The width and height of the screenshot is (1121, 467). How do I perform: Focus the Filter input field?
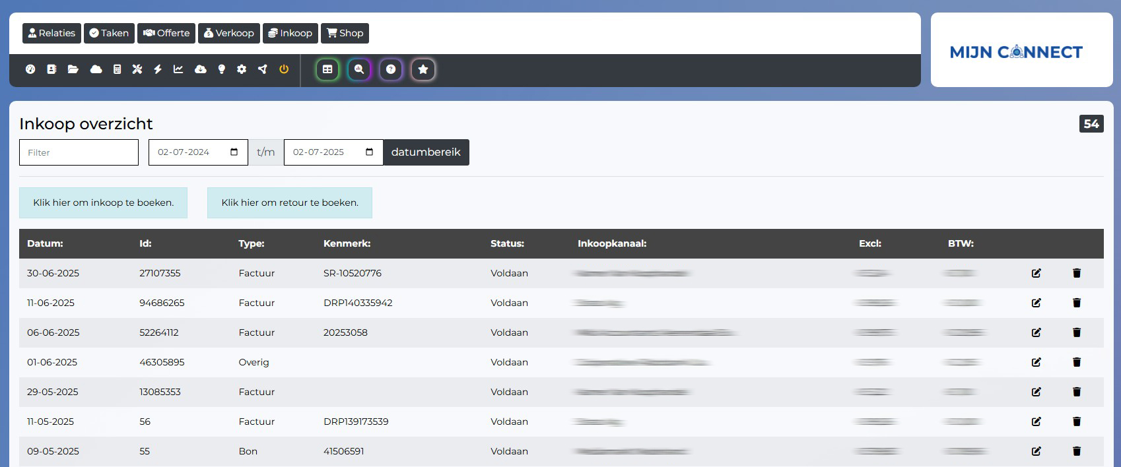click(79, 152)
